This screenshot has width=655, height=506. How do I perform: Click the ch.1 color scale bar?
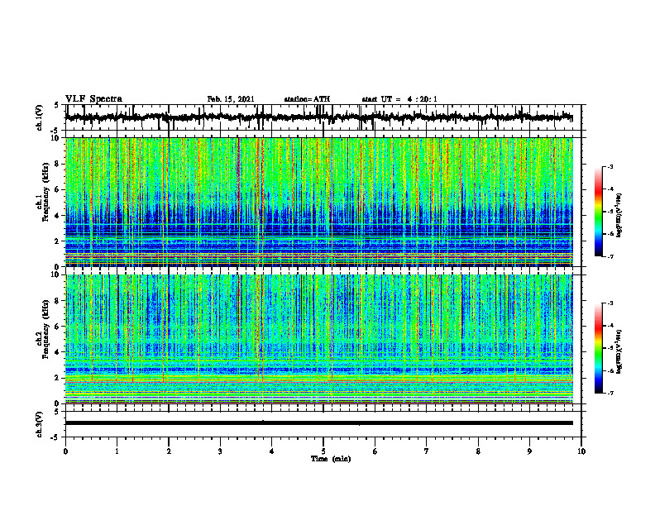pyautogui.click(x=598, y=212)
